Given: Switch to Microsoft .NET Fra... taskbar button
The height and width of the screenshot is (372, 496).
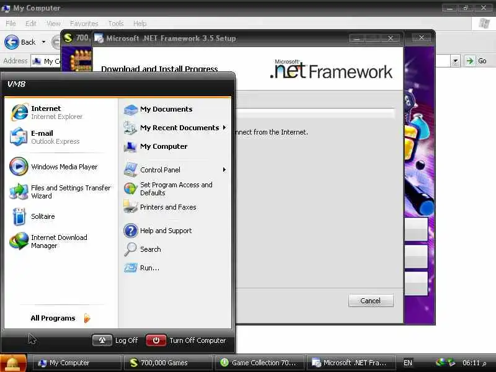Looking at the screenshot, I should click(x=350, y=363).
